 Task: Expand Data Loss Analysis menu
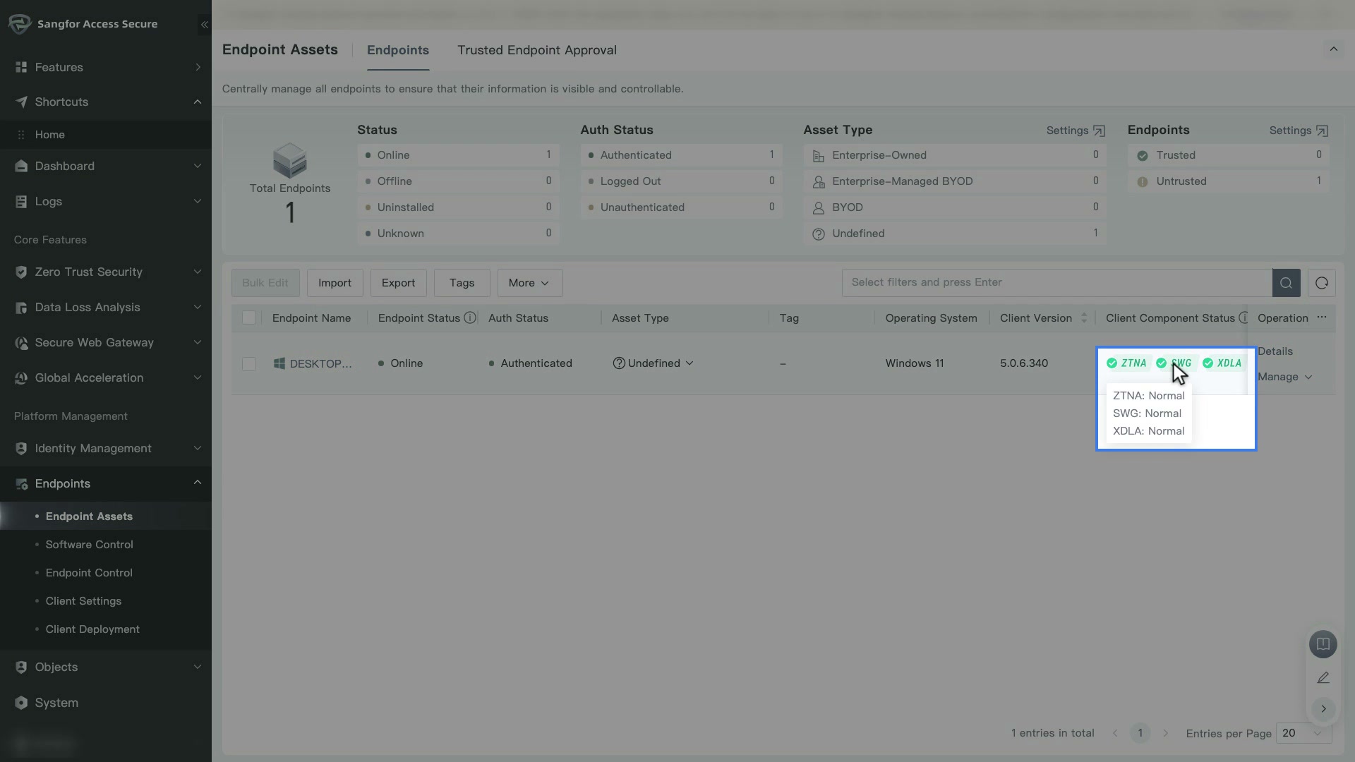tap(106, 307)
